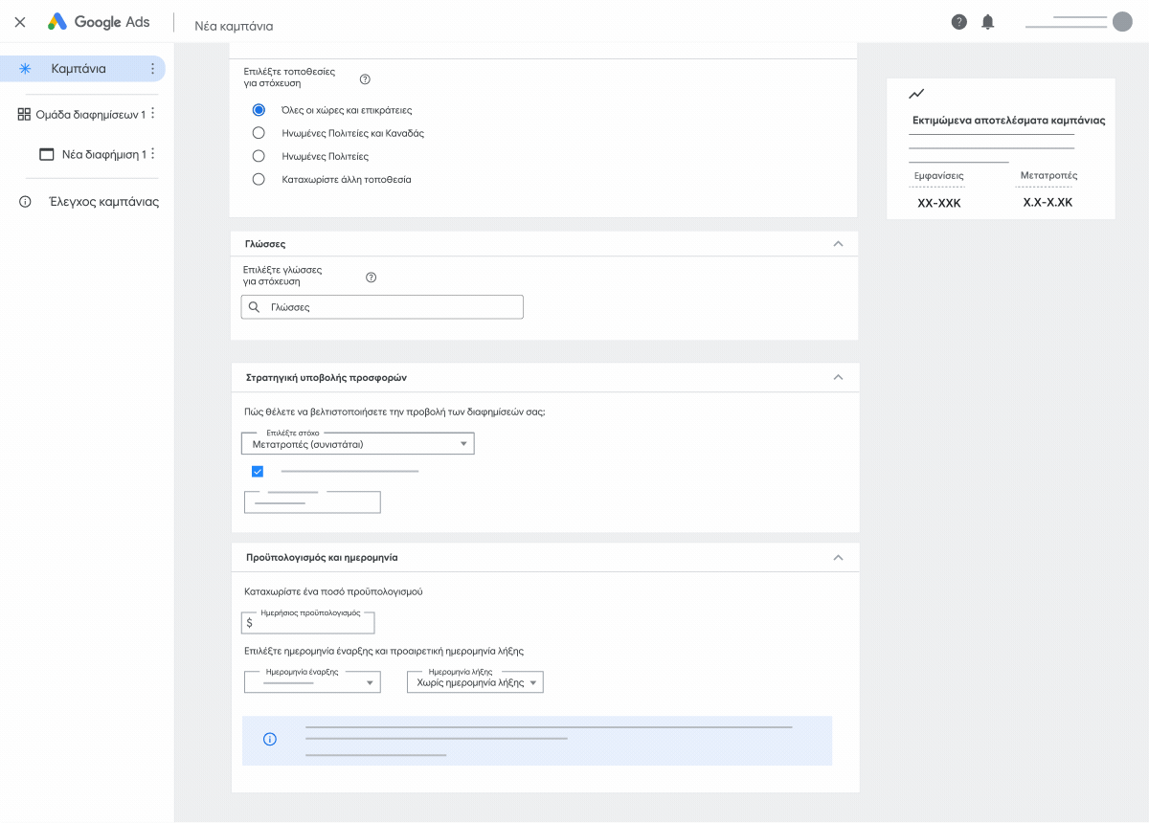Click the Γλώσσες search field
1149x823 pixels.
[382, 307]
